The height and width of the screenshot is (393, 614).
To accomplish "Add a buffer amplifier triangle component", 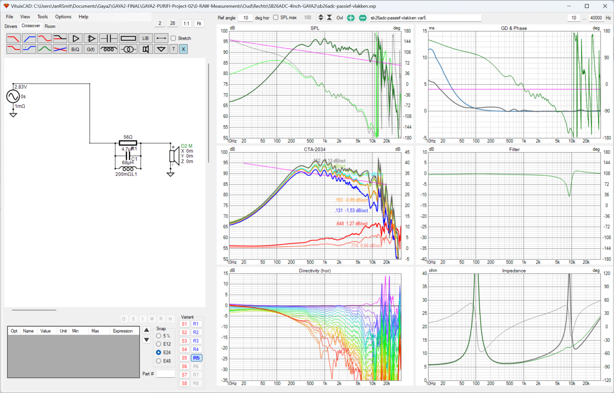I will tap(76, 38).
